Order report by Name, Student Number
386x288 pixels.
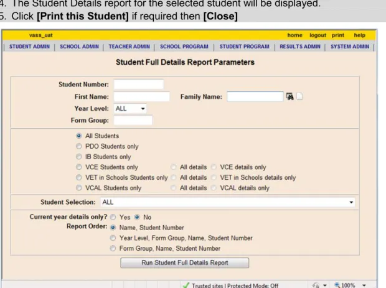(x=113, y=228)
